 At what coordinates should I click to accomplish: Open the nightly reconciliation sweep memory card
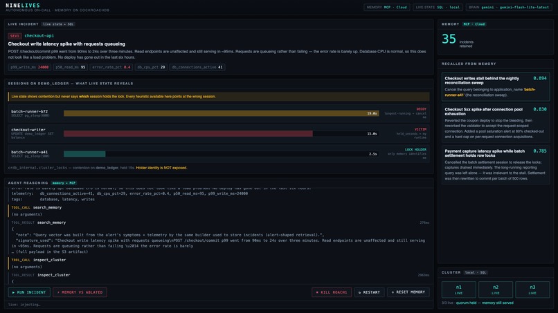click(496, 86)
